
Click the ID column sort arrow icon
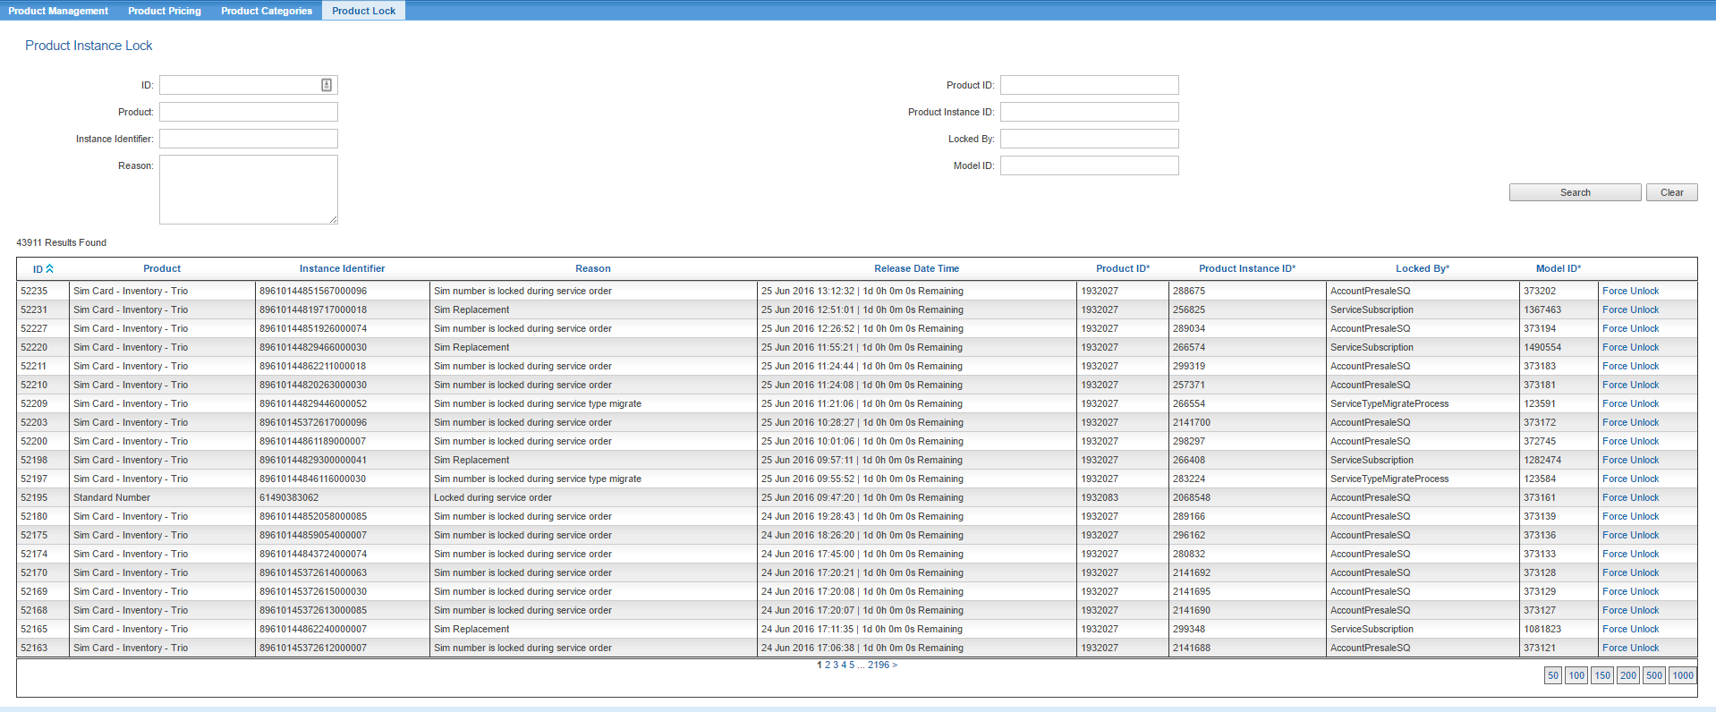click(50, 268)
